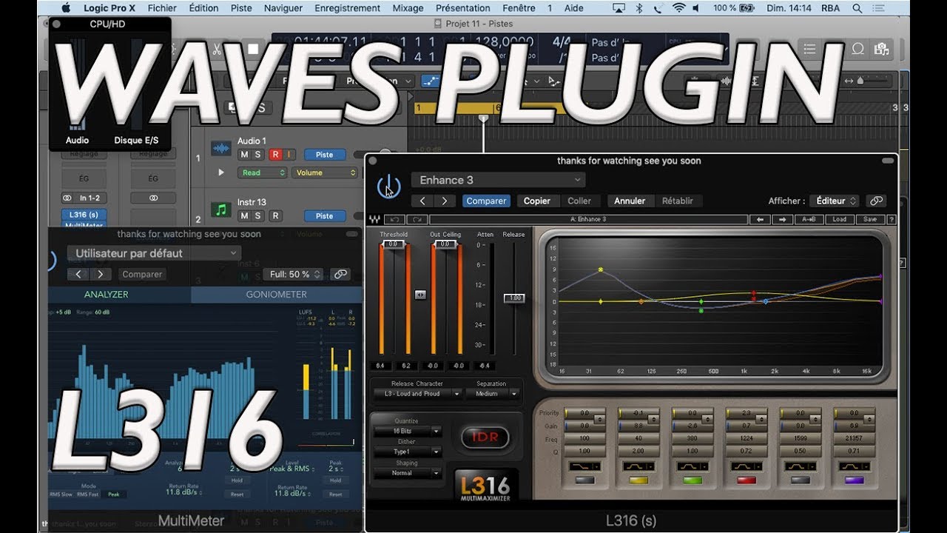Click the Wi-Fi icon in the menu bar
Screen dimensions: 947x533
coord(678,8)
